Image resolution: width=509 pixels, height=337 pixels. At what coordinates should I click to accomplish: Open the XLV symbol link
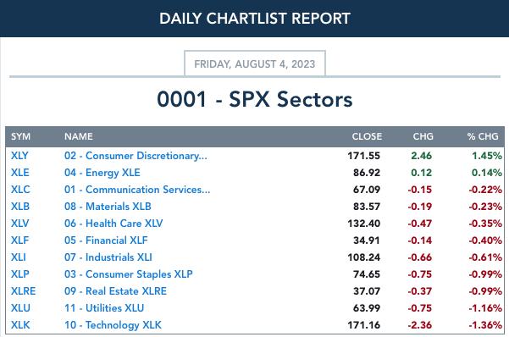click(x=19, y=224)
